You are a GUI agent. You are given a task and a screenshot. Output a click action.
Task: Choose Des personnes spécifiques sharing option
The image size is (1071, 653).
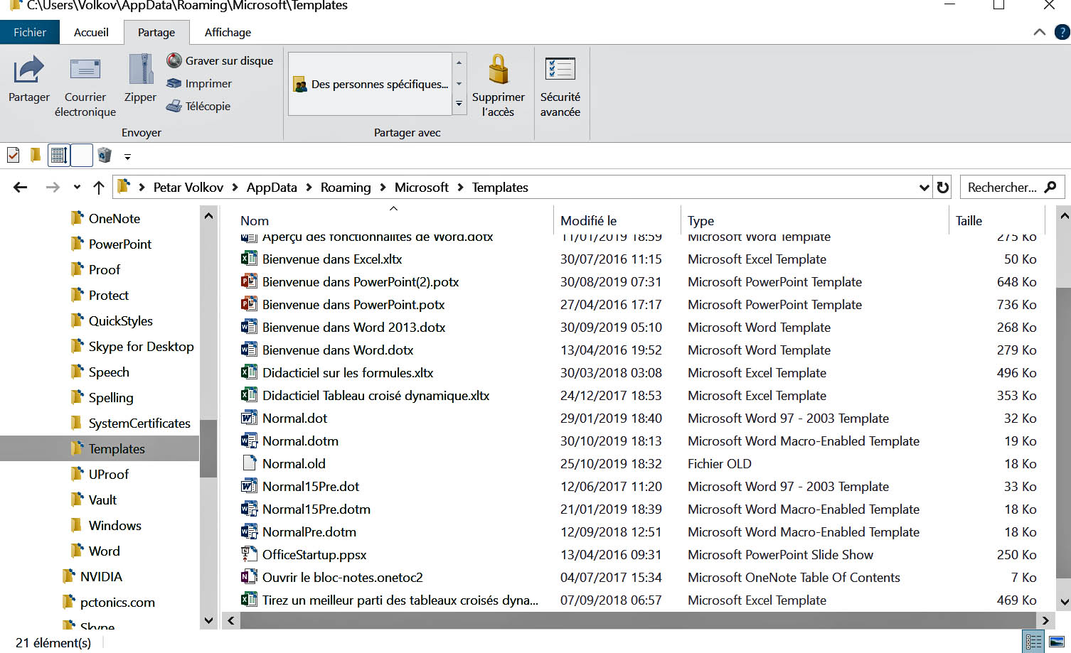[371, 84]
